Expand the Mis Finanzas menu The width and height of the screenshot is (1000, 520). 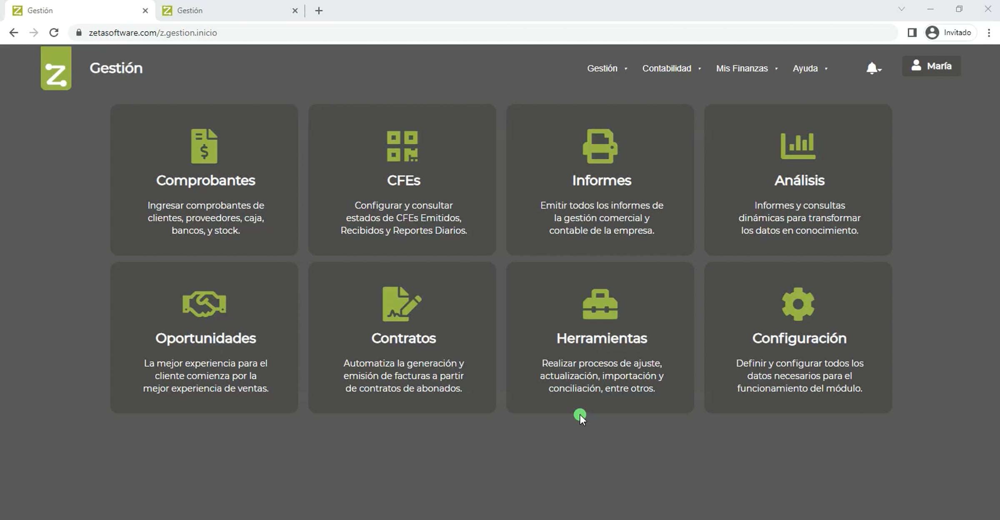pyautogui.click(x=747, y=68)
